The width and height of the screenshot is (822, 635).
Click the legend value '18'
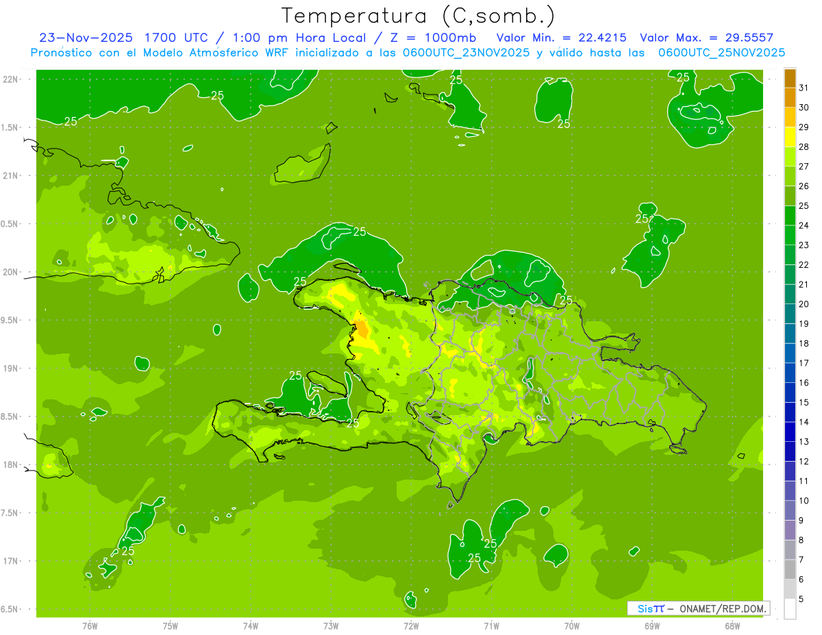(804, 343)
